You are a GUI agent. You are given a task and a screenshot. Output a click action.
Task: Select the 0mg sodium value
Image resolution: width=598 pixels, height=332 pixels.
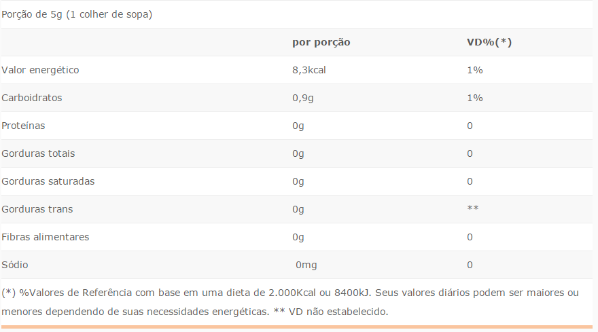point(306,265)
